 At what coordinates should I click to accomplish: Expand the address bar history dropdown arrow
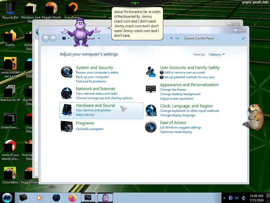[171, 38]
